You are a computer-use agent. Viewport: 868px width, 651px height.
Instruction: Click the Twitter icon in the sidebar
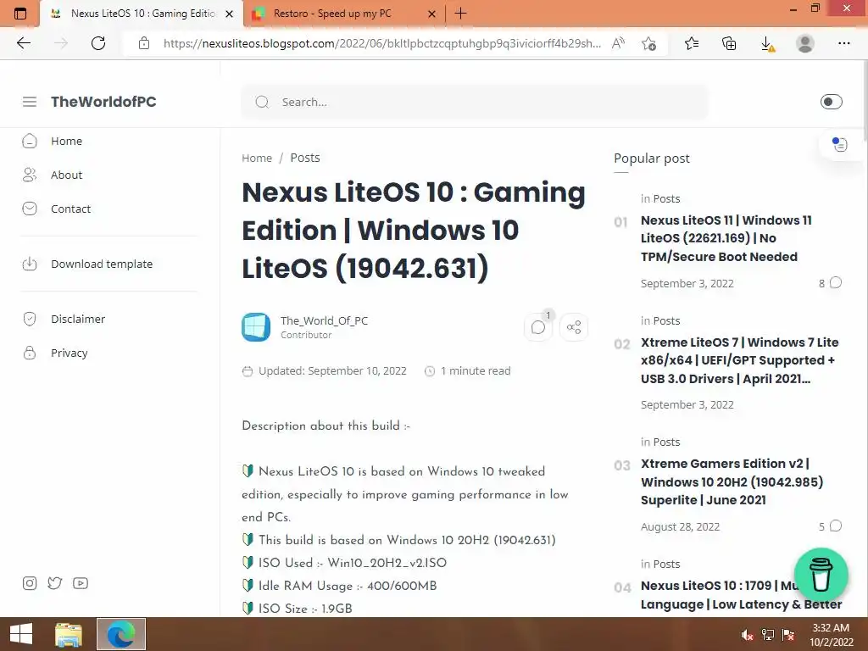55,583
